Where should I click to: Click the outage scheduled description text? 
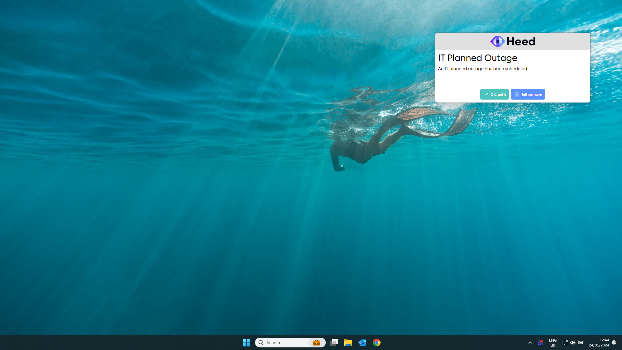point(482,69)
